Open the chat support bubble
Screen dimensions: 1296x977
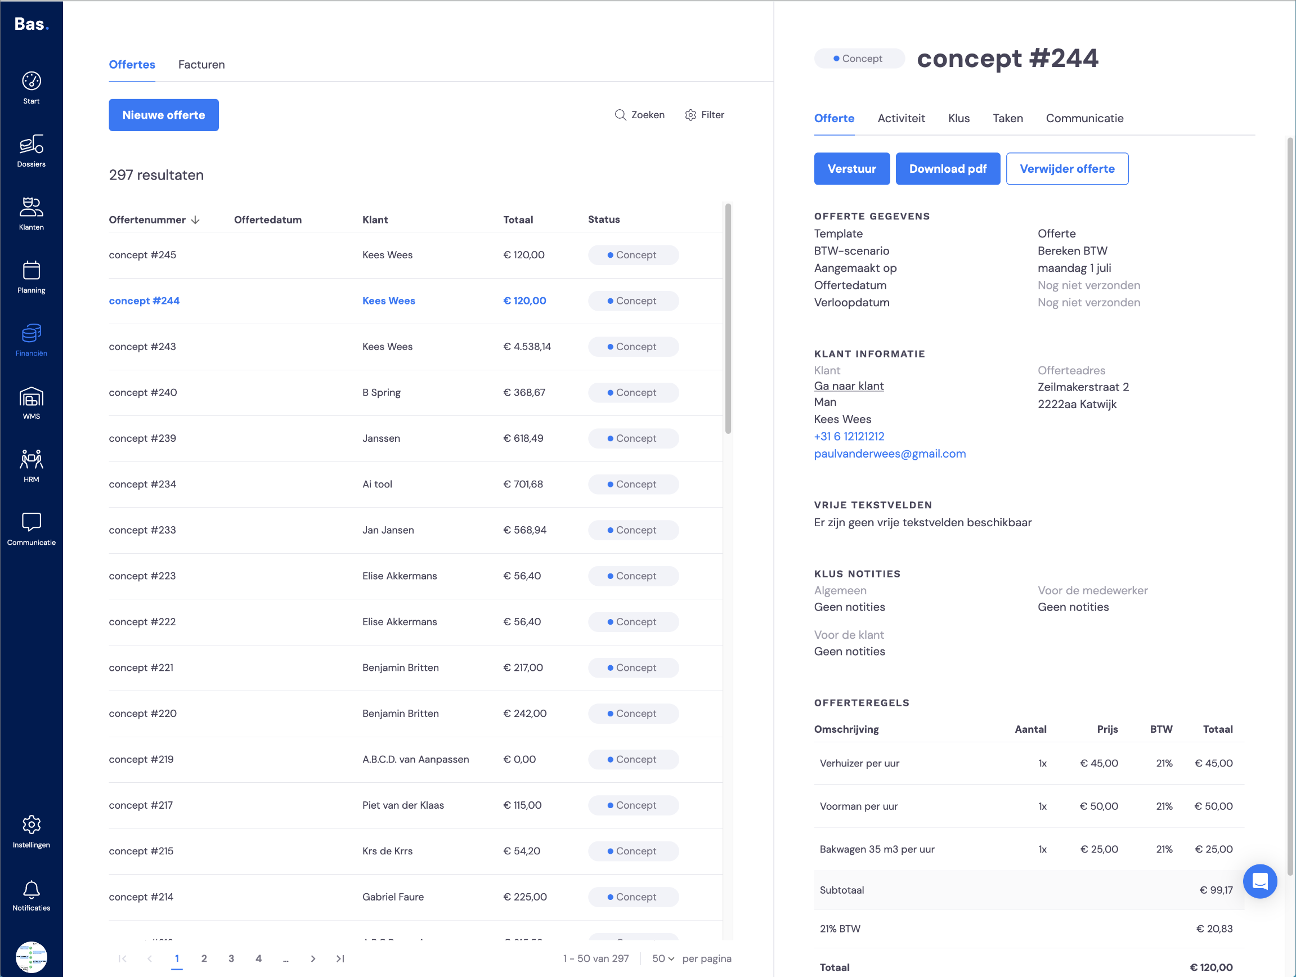(1259, 881)
